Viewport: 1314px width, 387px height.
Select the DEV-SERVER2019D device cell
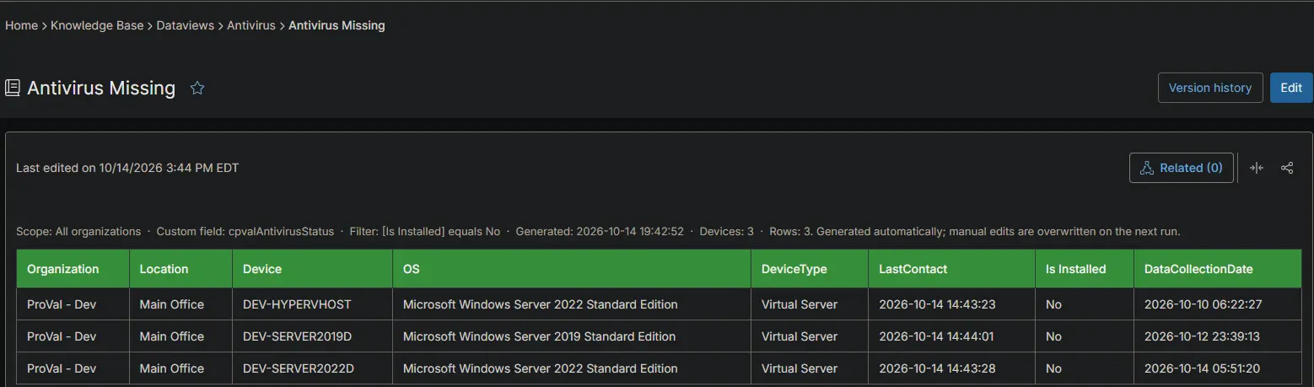click(312, 336)
